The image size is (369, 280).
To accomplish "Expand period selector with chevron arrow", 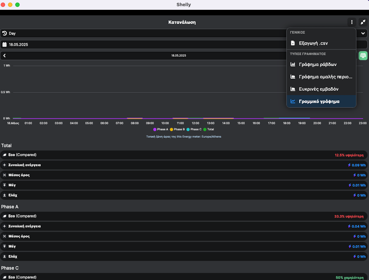I will click(x=363, y=33).
